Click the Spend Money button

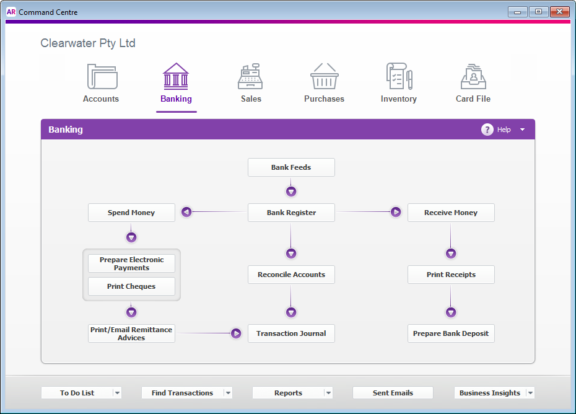[x=131, y=212]
